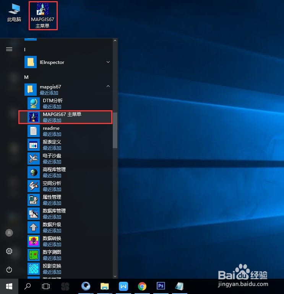
Task: Click the Windows Start button
Action: [x=9, y=286]
